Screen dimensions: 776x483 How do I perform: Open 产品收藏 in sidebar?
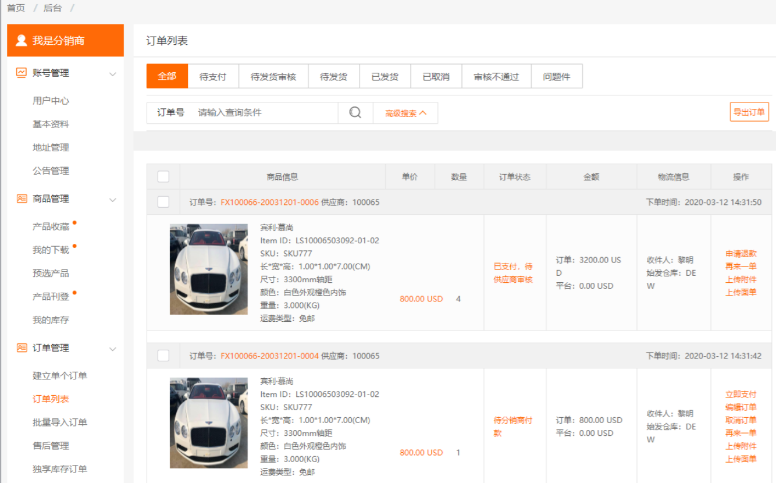pos(51,226)
